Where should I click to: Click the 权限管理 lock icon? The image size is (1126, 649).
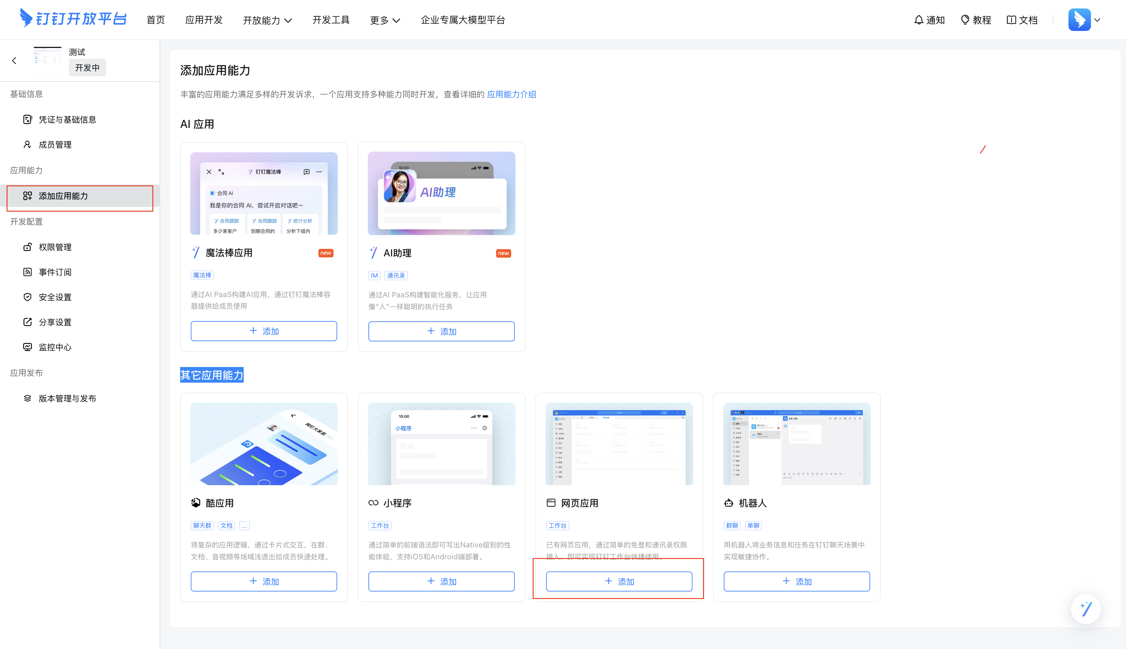[x=28, y=247]
